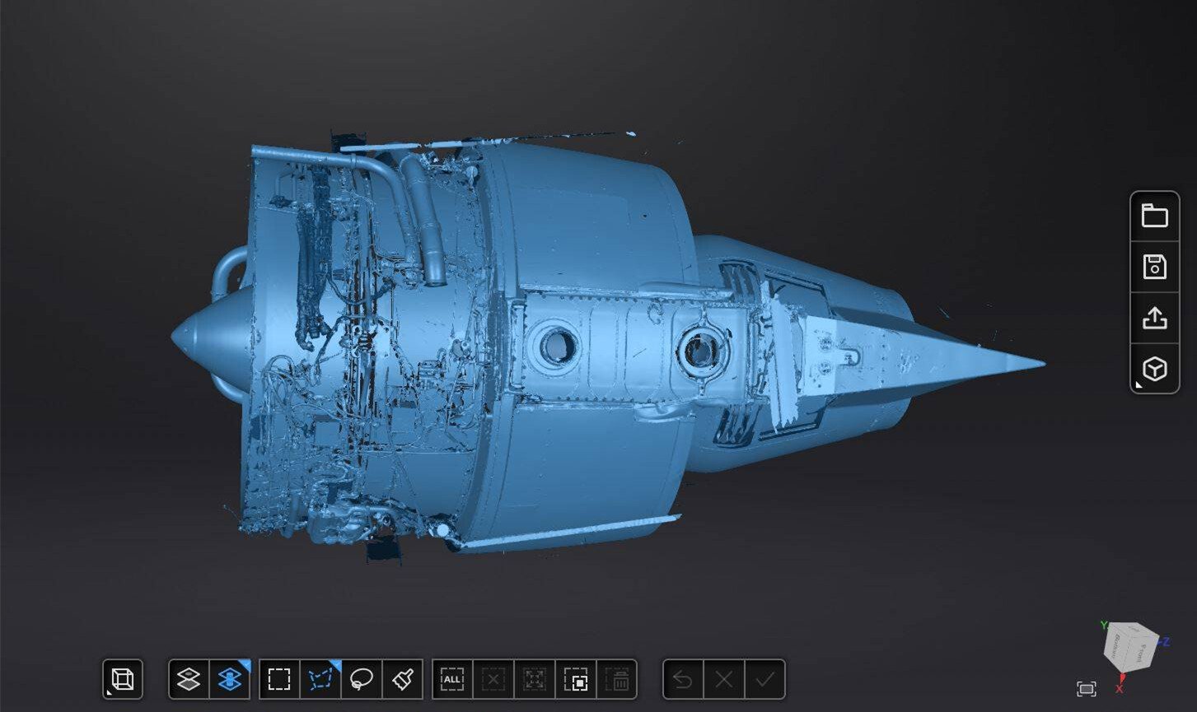Toggle the visible-surface-only layer selection mode
Viewport: 1197px width, 712px height.
(189, 679)
